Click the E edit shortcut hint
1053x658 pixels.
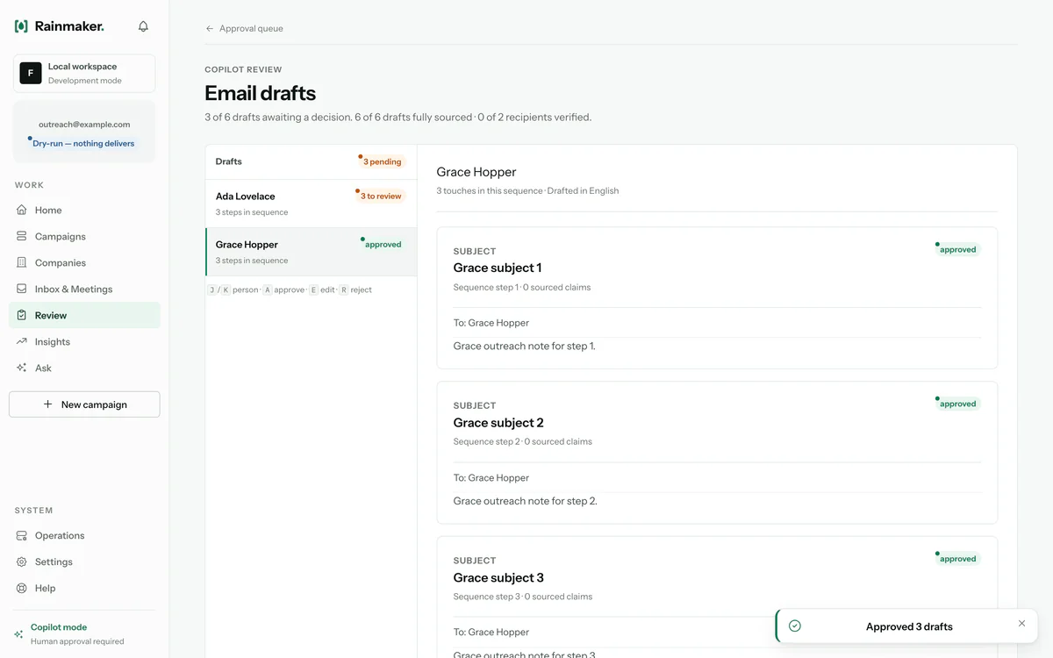(x=322, y=290)
